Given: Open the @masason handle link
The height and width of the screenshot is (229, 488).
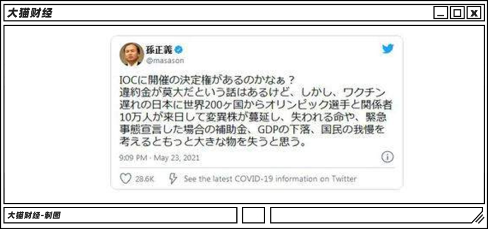Looking at the screenshot, I should pyautogui.click(x=164, y=61).
